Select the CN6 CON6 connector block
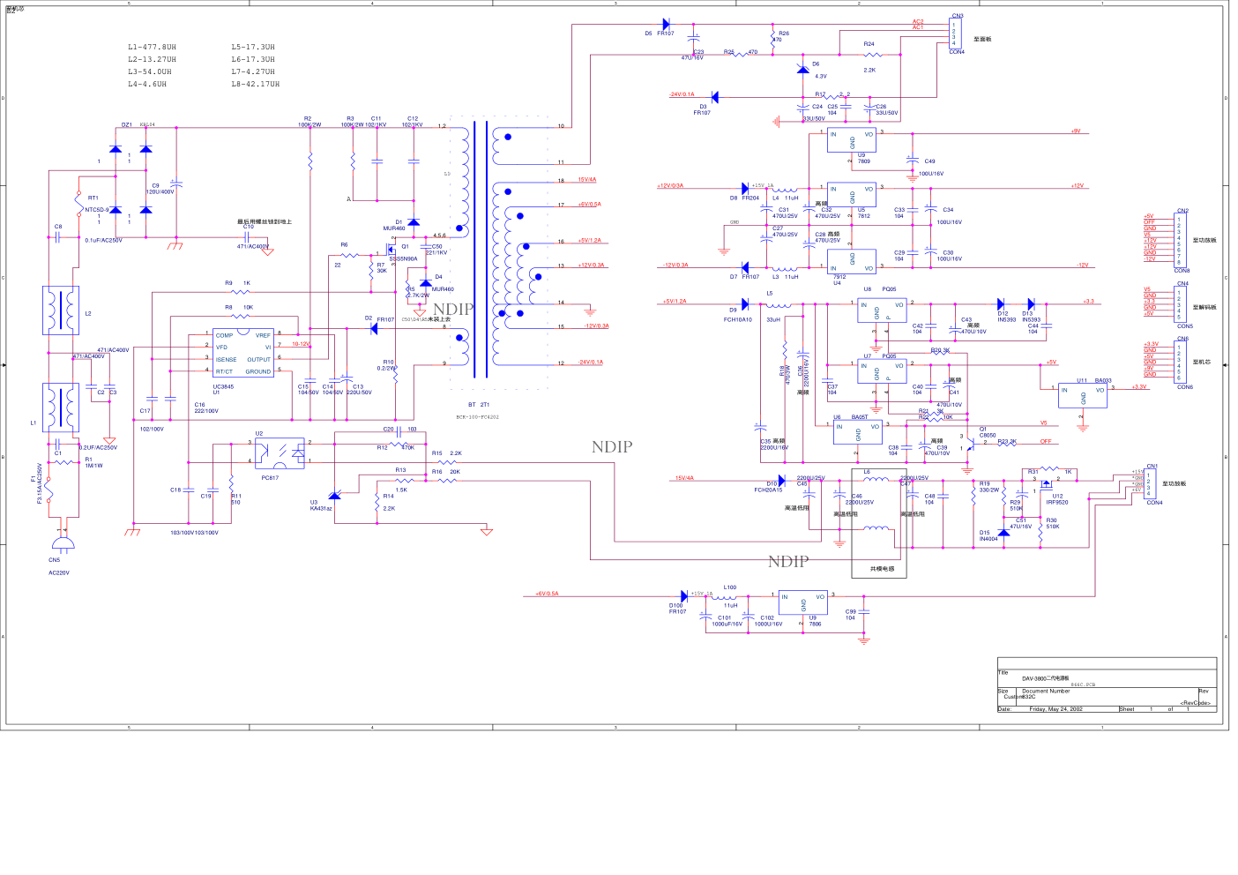Viewport: 1238px width, 875px height. click(1182, 363)
